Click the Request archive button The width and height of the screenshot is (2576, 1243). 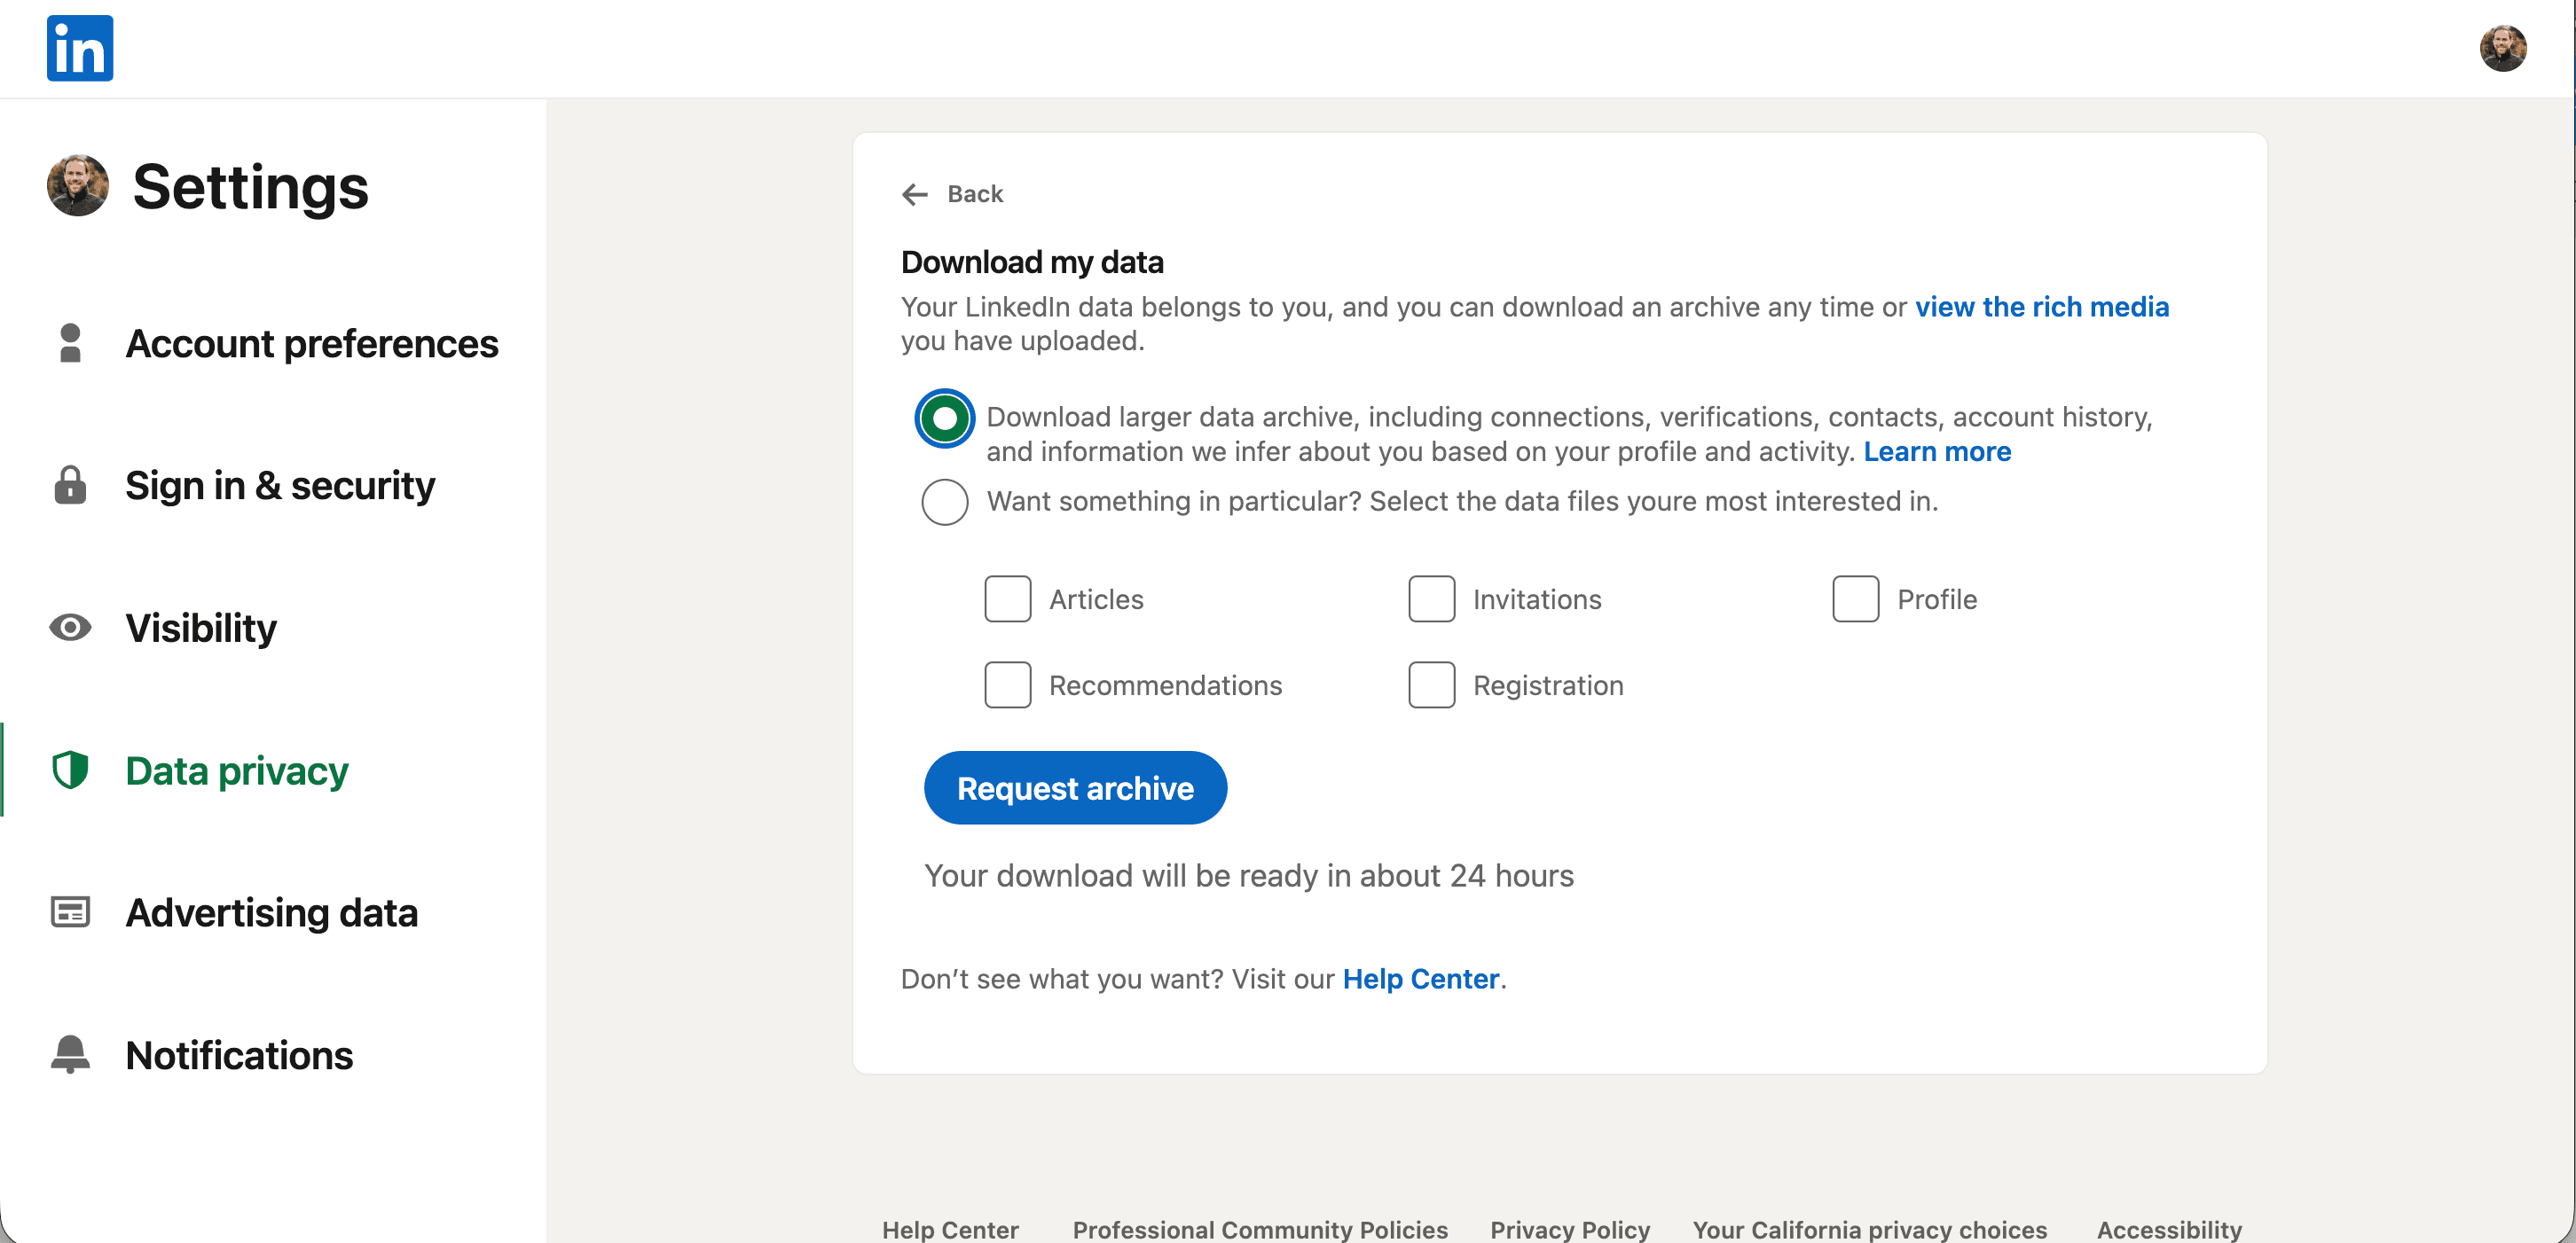1075,787
